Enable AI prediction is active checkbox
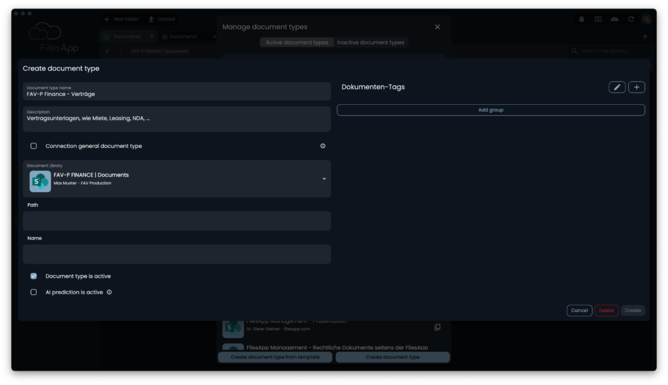Screen dimensions: 668x385 (x=34, y=292)
